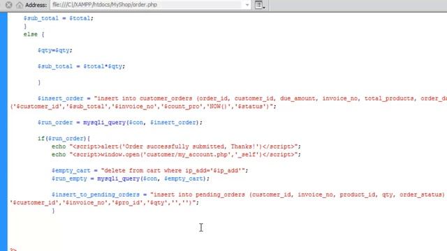
Task: Click the '$sub_total = $total*$qty;' line
Action: click(81, 66)
